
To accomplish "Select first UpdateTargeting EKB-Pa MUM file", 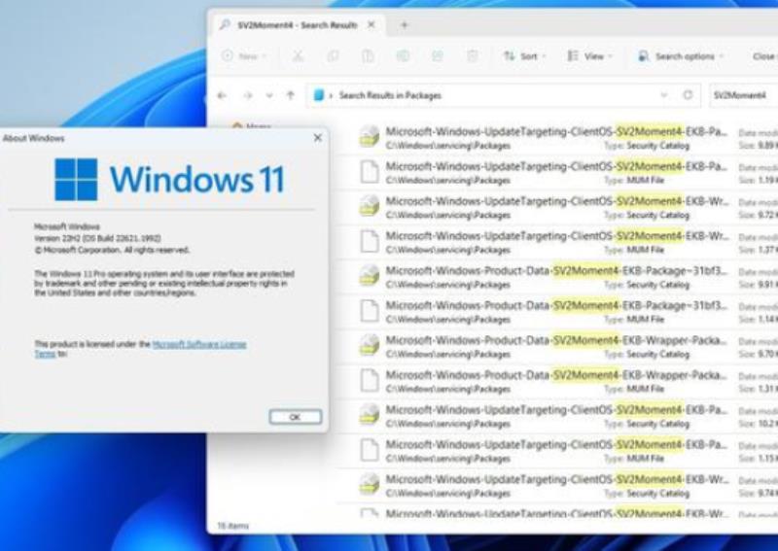I will (557, 173).
